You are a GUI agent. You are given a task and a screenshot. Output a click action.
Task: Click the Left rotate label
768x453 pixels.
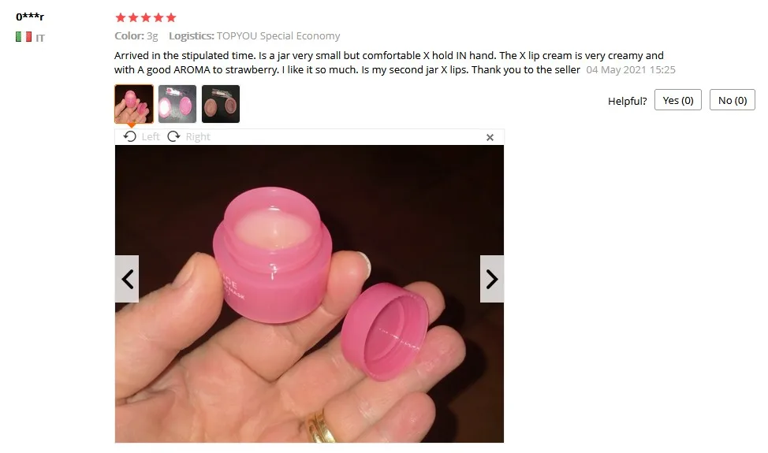pyautogui.click(x=151, y=136)
